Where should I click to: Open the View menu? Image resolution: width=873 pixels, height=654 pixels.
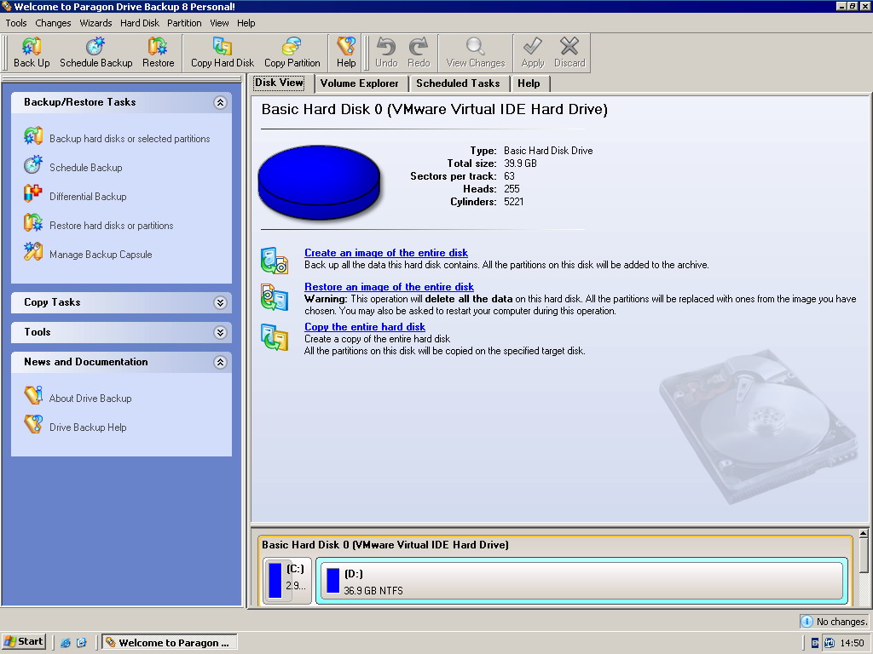[x=219, y=23]
